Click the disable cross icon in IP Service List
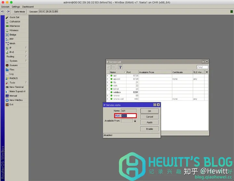 (114, 67)
